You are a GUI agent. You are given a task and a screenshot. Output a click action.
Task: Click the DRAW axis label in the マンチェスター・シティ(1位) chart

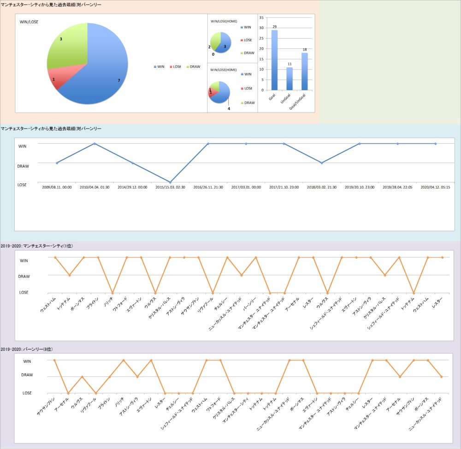click(24, 277)
